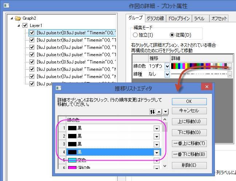
Task: Open the 線の色 推移 dropdown
Action: [167, 66]
